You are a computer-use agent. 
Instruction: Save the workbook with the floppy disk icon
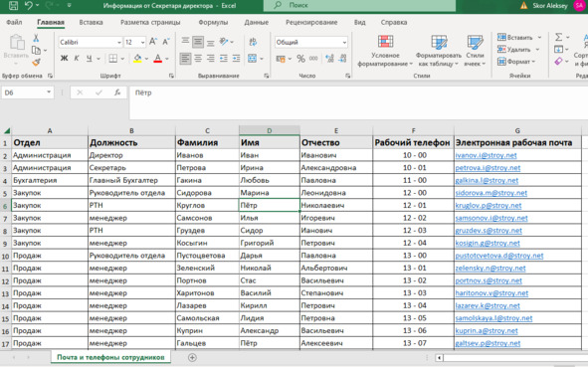click(14, 5)
